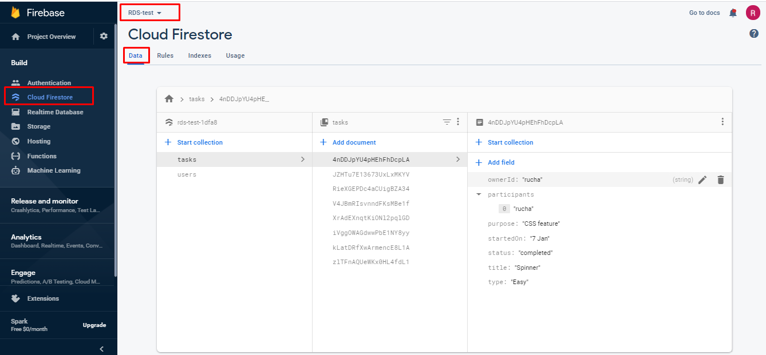Open document 4nDDJpYU4pHEhFhDcpLA more options

(x=722, y=122)
